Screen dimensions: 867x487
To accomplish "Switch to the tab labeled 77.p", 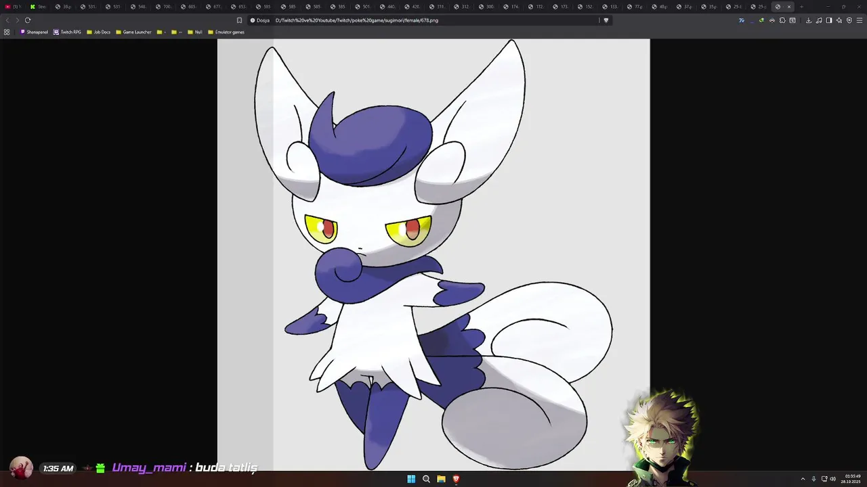I will [635, 7].
